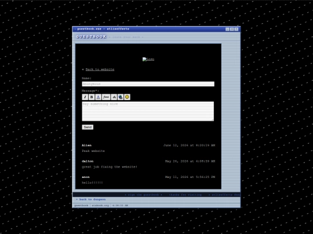Apply bold formatting to the message
This screenshot has height=234, width=313.
(x=92, y=97)
